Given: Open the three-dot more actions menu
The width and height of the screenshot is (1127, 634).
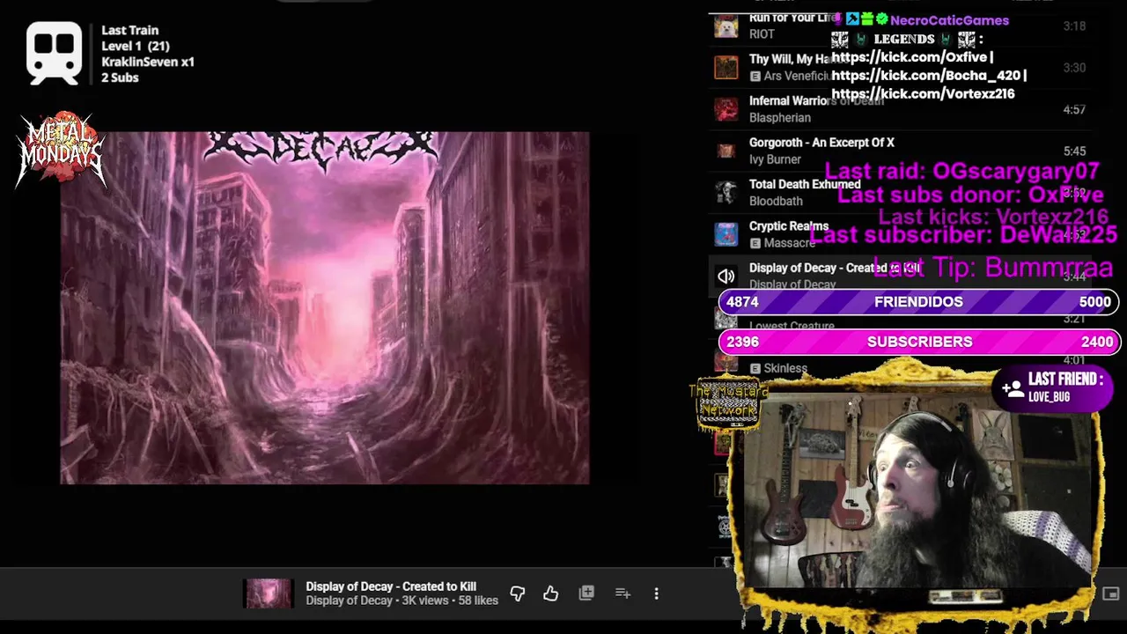Looking at the screenshot, I should pos(656,594).
